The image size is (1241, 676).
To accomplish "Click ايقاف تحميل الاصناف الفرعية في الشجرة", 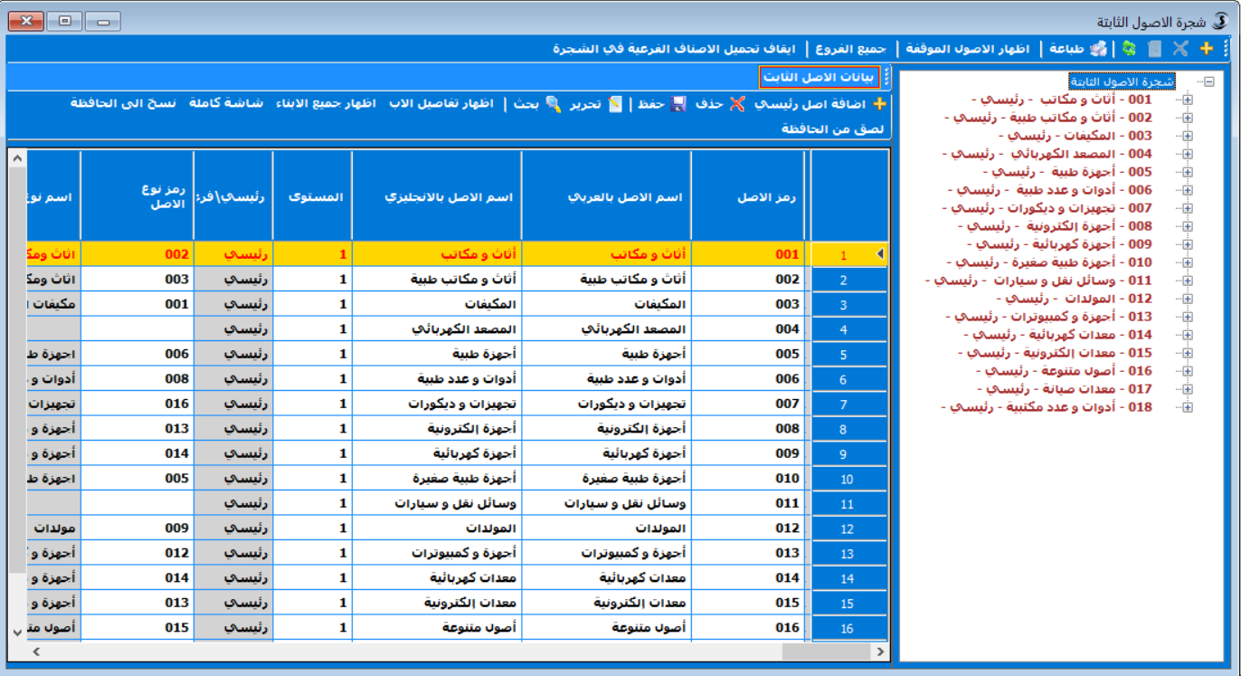I will pyautogui.click(x=676, y=49).
